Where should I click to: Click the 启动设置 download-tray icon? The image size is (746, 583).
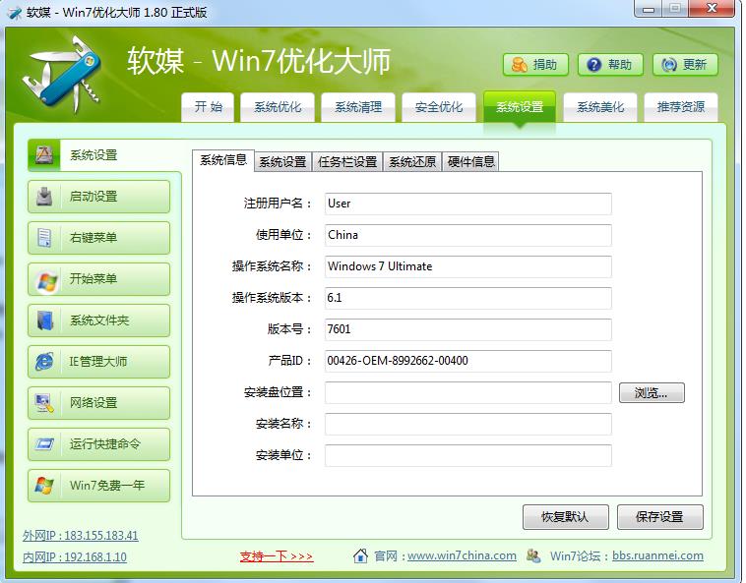(44, 197)
